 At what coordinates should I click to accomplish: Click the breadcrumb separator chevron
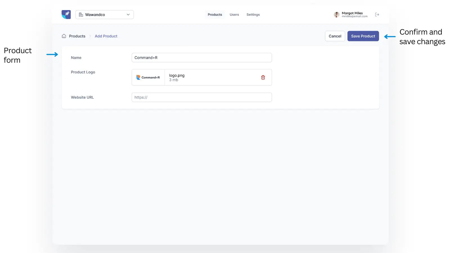[90, 36]
